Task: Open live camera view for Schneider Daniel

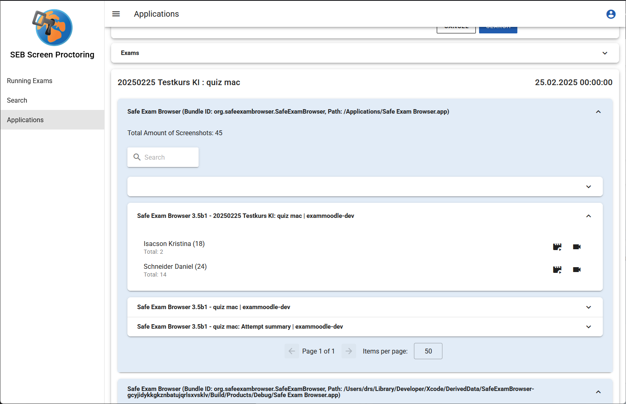Action: [577, 270]
